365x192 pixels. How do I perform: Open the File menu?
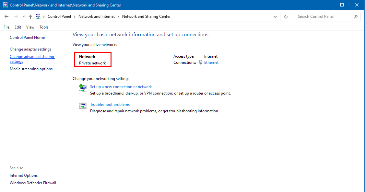[x=6, y=27]
